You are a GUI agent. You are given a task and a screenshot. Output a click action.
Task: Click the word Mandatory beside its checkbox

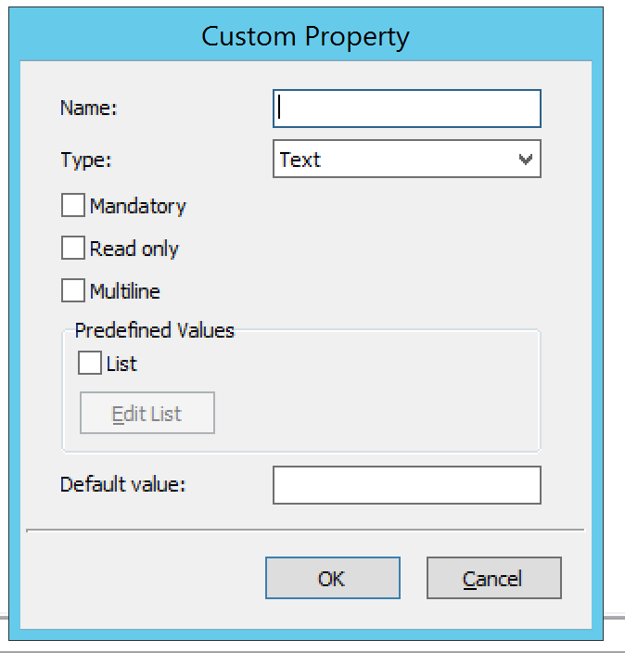pos(138,206)
